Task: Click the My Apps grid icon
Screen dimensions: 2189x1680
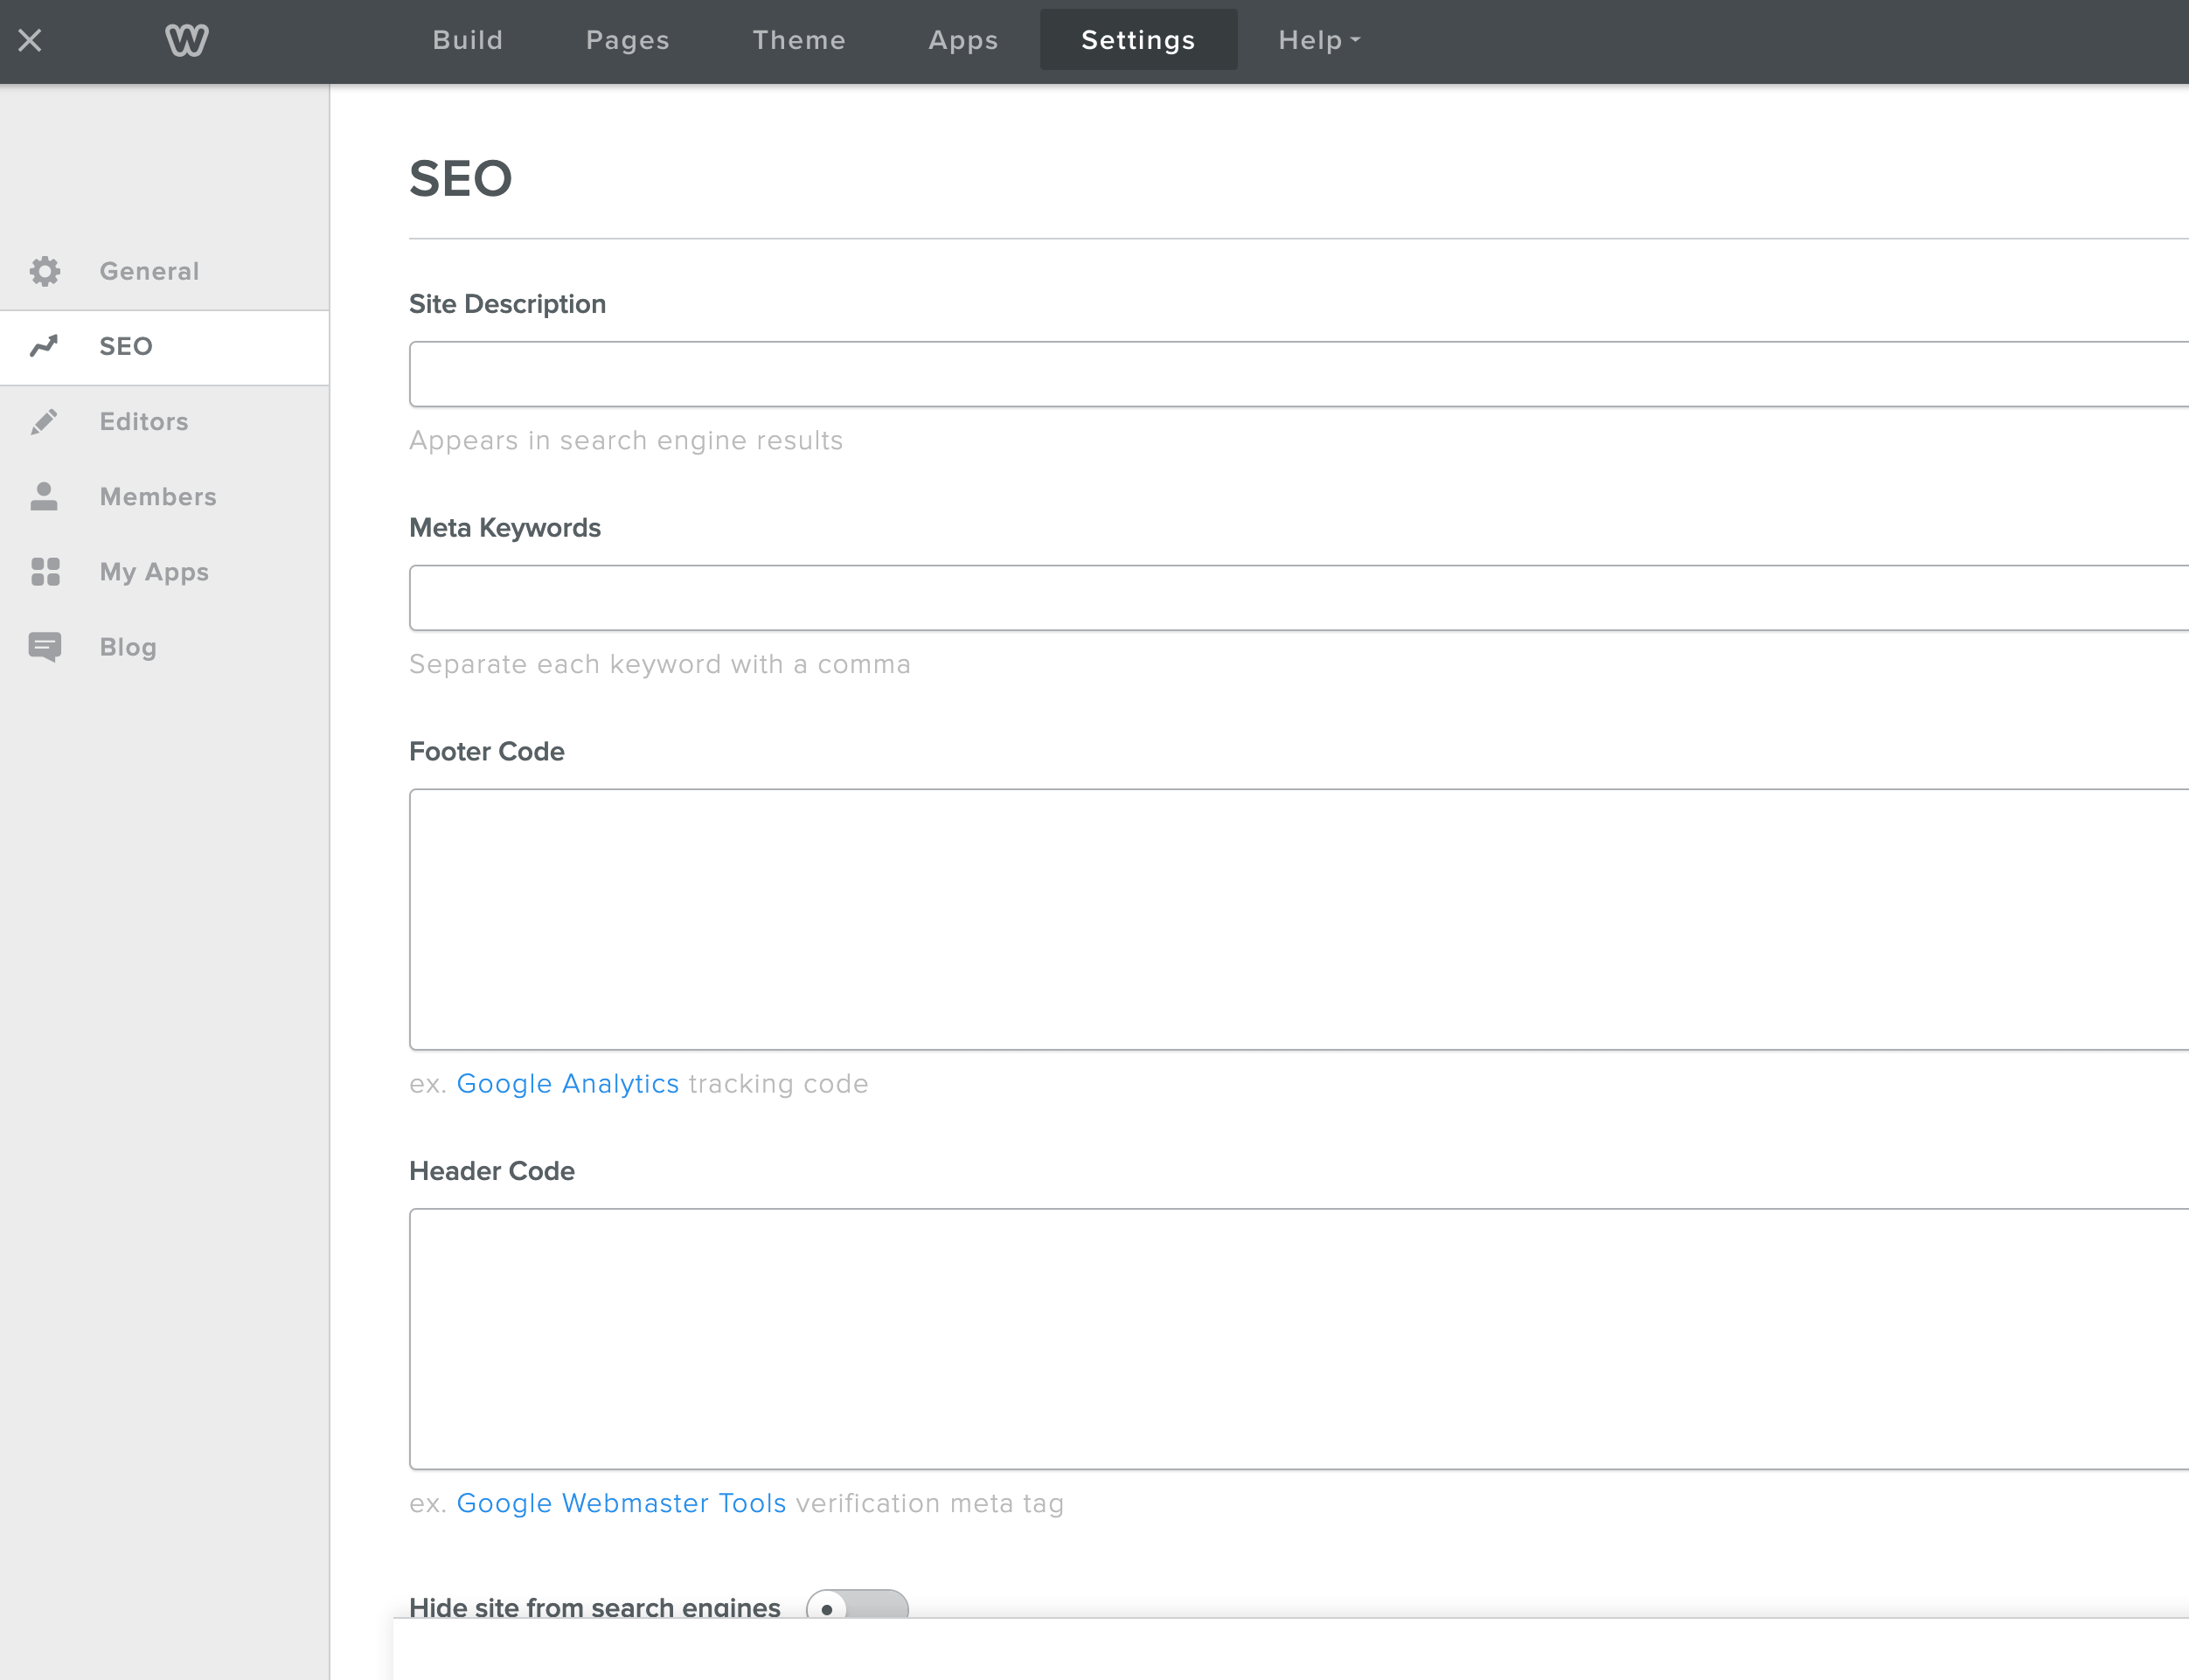Action: [46, 572]
